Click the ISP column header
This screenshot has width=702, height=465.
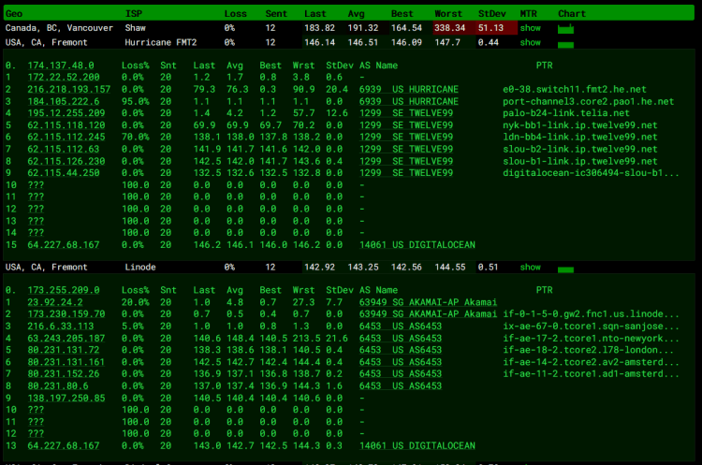[134, 14]
